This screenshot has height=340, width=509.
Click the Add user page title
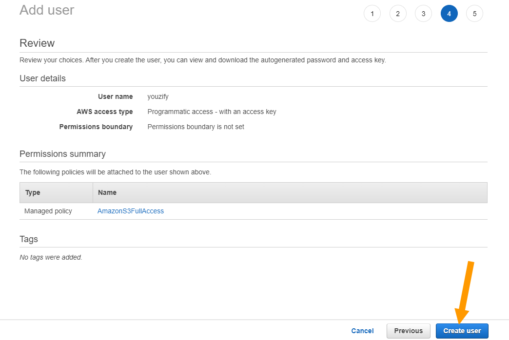click(47, 10)
